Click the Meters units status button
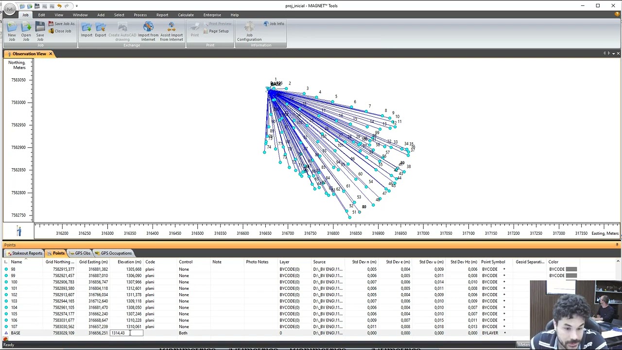 pyautogui.click(x=523, y=345)
